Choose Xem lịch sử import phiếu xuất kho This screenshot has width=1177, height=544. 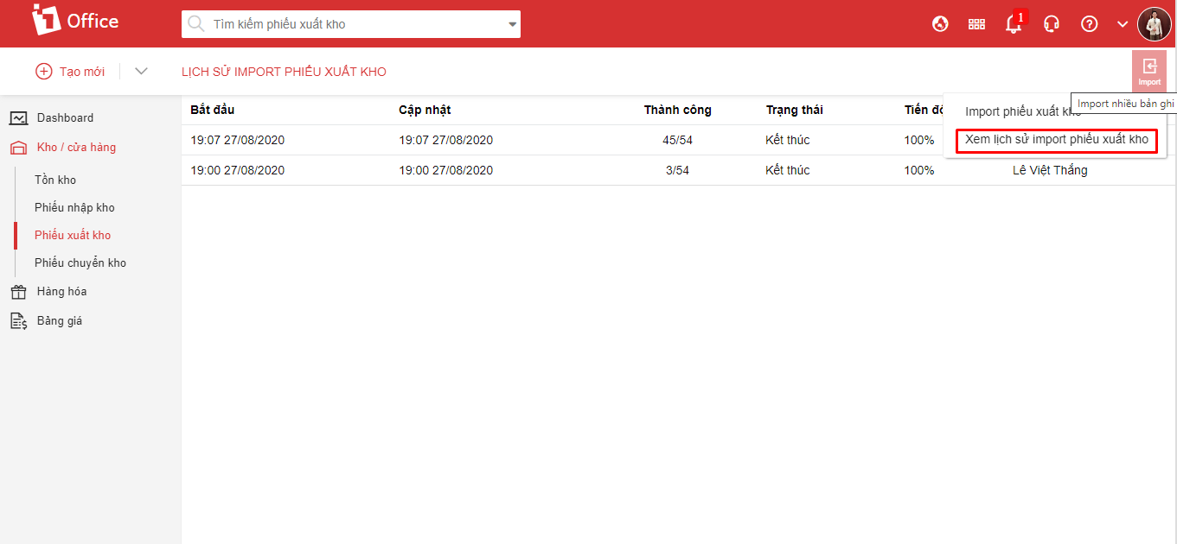pos(1056,139)
